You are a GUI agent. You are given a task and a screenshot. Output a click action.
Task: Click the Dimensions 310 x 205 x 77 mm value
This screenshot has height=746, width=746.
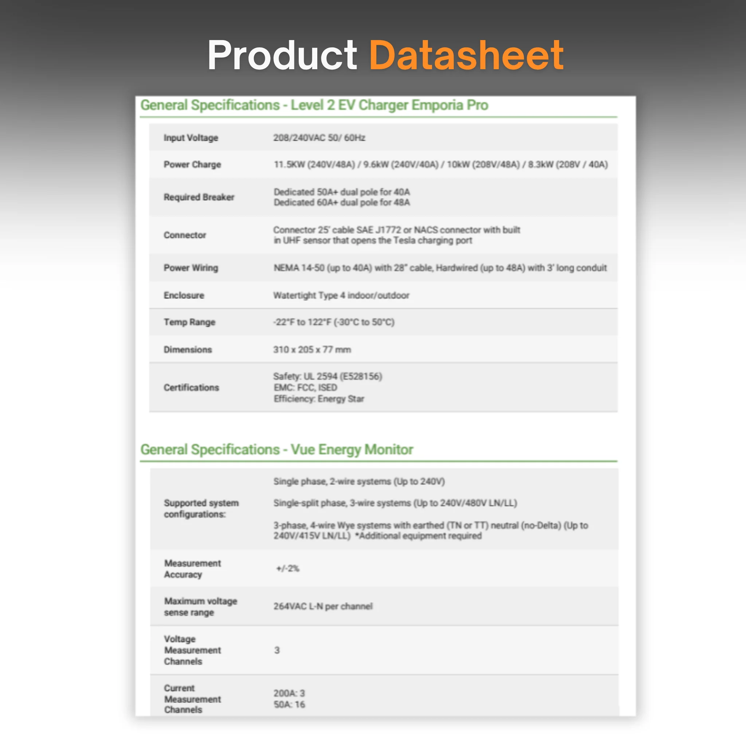(312, 349)
